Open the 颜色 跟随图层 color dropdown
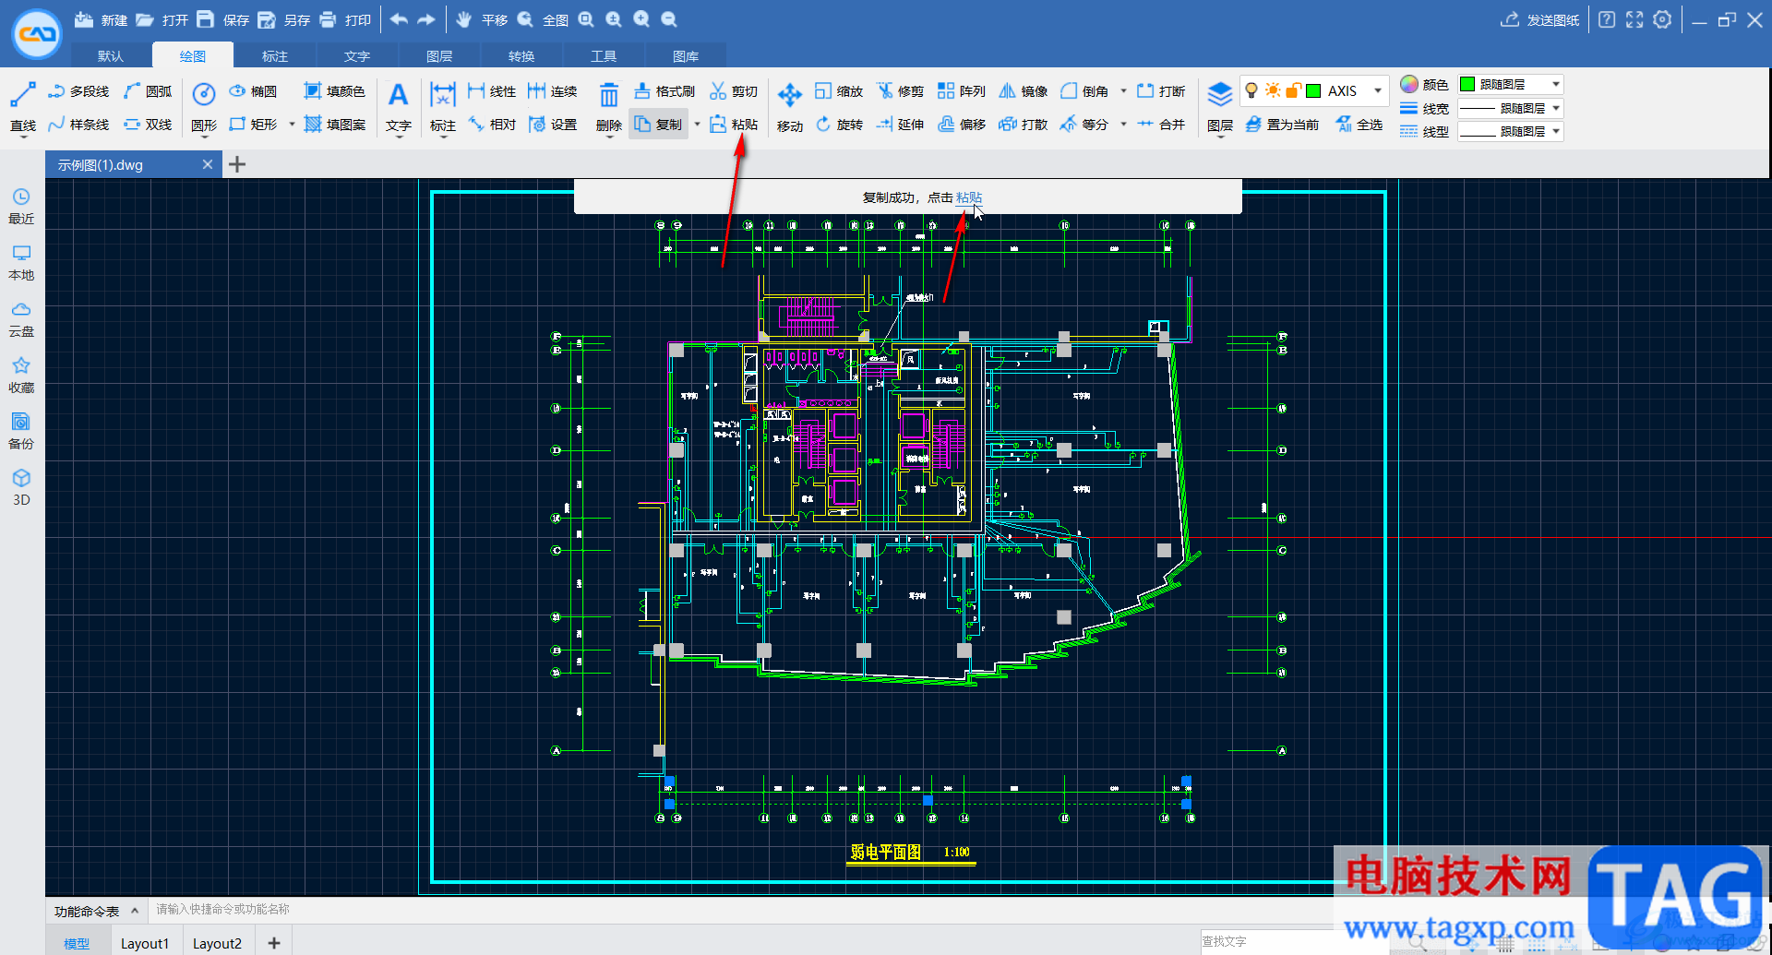 tap(1511, 85)
